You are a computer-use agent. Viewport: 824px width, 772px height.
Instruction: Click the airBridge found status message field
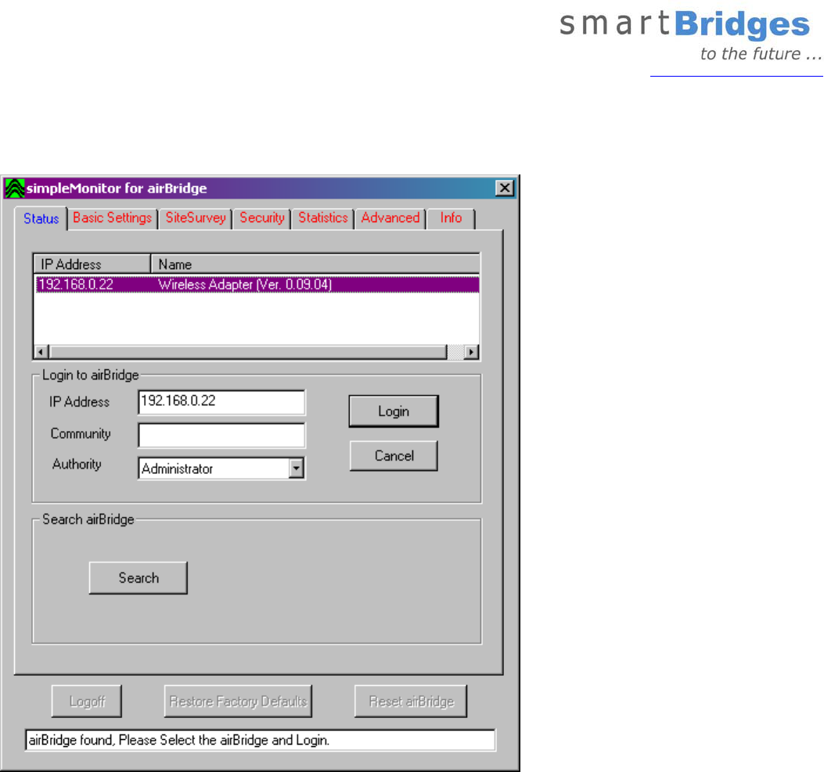coord(260,740)
